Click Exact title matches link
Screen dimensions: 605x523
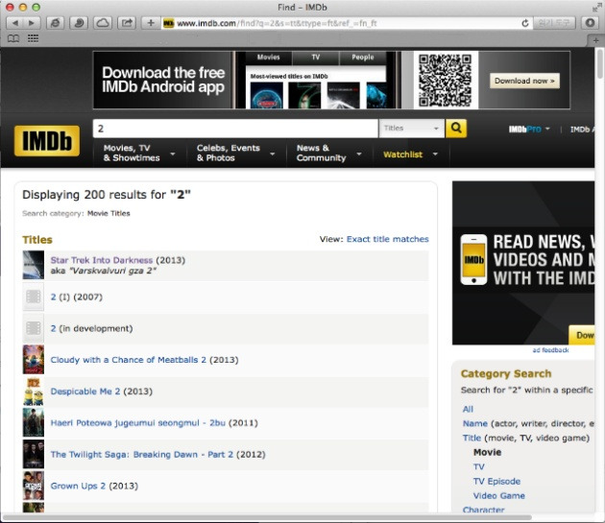point(387,239)
